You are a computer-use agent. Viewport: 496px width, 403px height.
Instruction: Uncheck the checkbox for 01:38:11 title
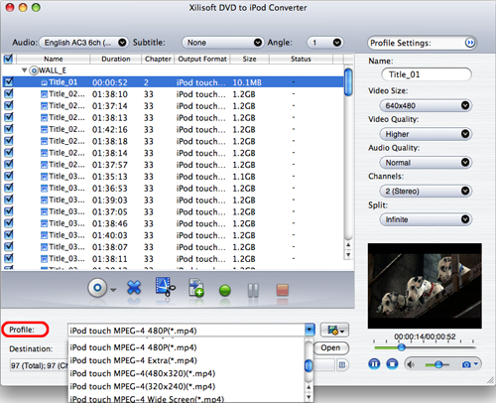pos(9,258)
